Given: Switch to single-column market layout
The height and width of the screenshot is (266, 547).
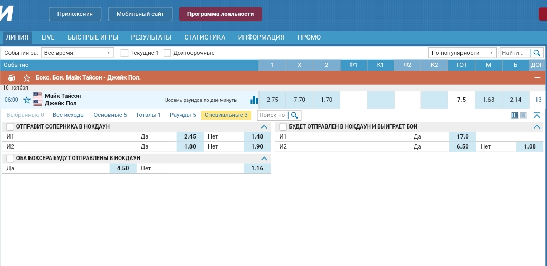Looking at the screenshot, I should tap(523, 115).
